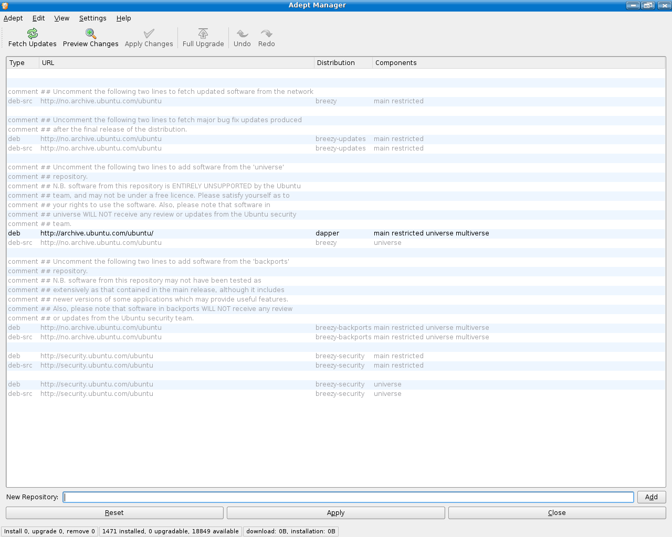Click 'main restricted universe multiverse' in dapper row

pyautogui.click(x=431, y=233)
